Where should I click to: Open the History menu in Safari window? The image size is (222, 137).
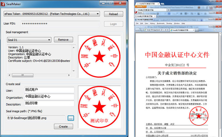click(152, 23)
